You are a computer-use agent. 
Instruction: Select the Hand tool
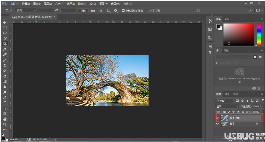5,119
